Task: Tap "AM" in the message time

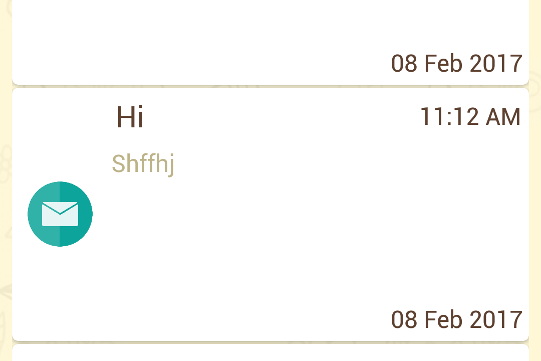Action: [503, 117]
